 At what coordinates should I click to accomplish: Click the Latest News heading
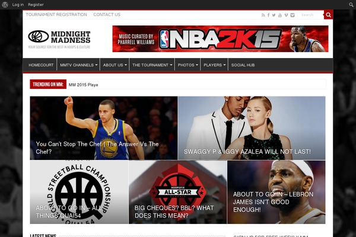point(43,235)
